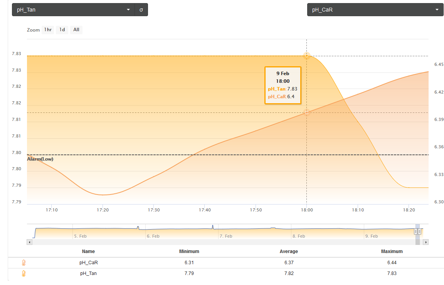Click the pH_Tan data point at 18:00

coord(307,56)
